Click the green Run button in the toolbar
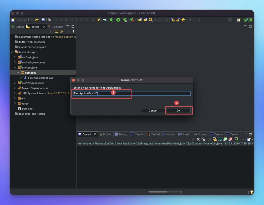Viewport: 264px width, 205px height. pyautogui.click(x=118, y=20)
